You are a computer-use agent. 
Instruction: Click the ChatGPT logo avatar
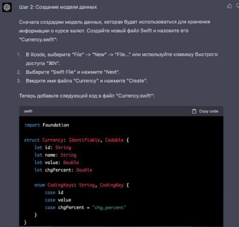pos(6,7)
